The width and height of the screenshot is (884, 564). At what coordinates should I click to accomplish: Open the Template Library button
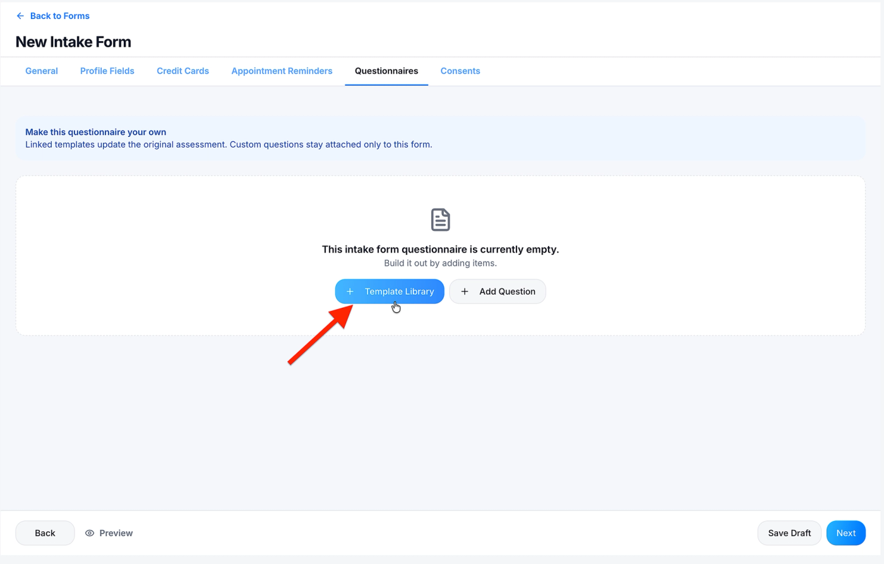coord(390,291)
